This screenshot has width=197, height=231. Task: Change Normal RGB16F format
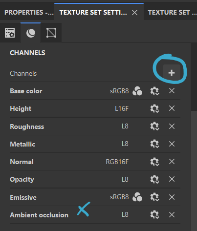(x=117, y=162)
